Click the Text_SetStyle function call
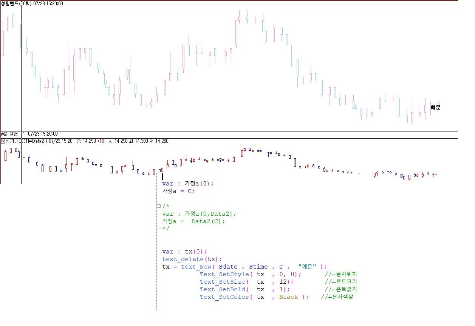This screenshot has width=475, height=326. tap(224, 274)
